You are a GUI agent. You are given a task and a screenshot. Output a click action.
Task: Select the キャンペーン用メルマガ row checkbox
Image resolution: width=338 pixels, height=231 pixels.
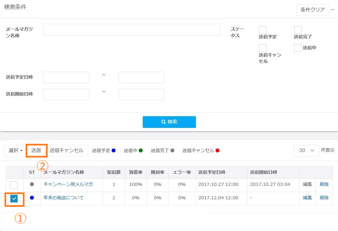click(x=14, y=185)
